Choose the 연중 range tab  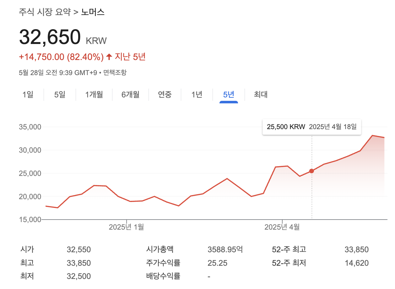165,94
